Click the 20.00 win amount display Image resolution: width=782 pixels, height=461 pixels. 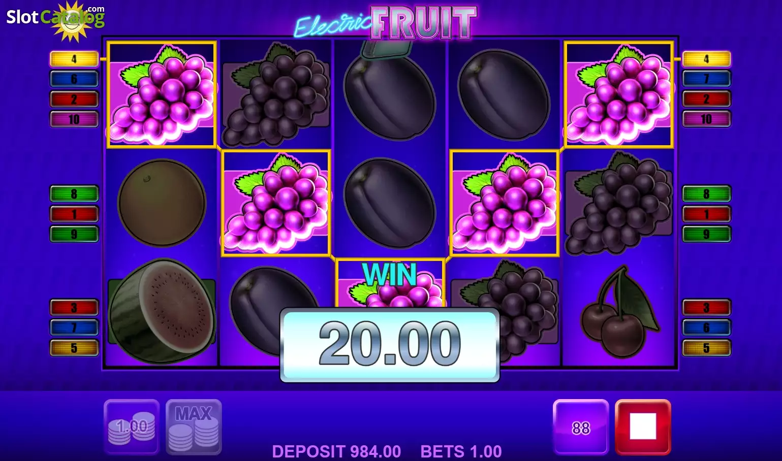point(390,345)
